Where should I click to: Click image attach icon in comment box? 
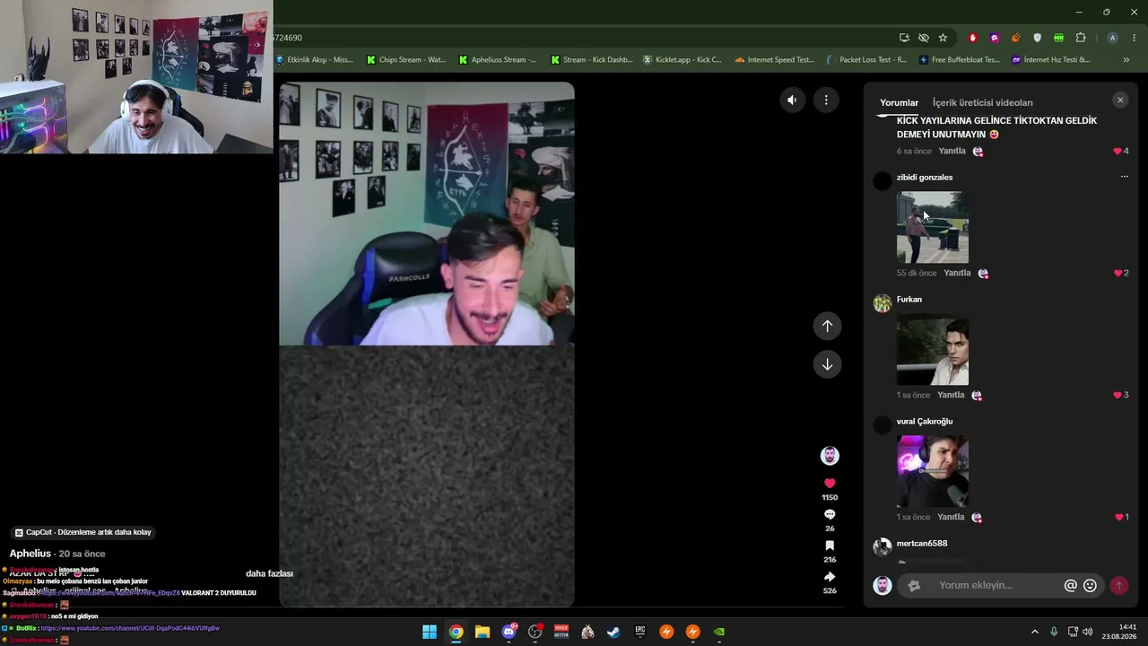(x=914, y=586)
